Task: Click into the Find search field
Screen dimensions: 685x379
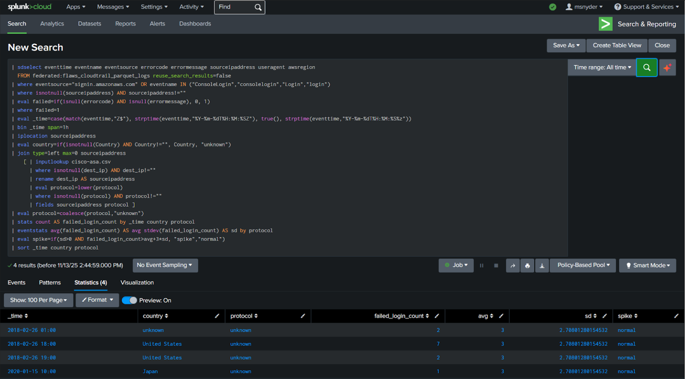Action: (x=235, y=7)
